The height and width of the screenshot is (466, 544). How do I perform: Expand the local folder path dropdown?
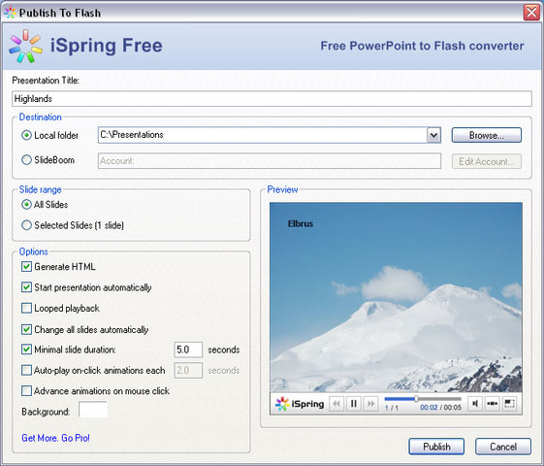[433, 135]
